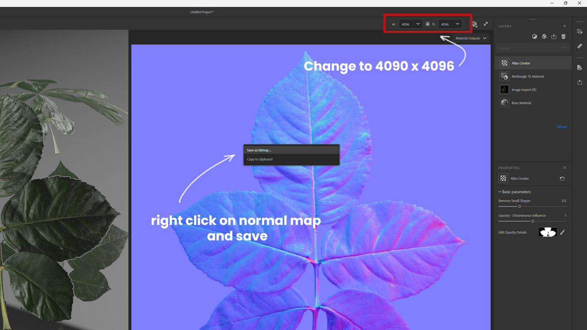Screen dimensions: 587x330
Task: Click the Reload link in Layers panel
Action: point(561,127)
